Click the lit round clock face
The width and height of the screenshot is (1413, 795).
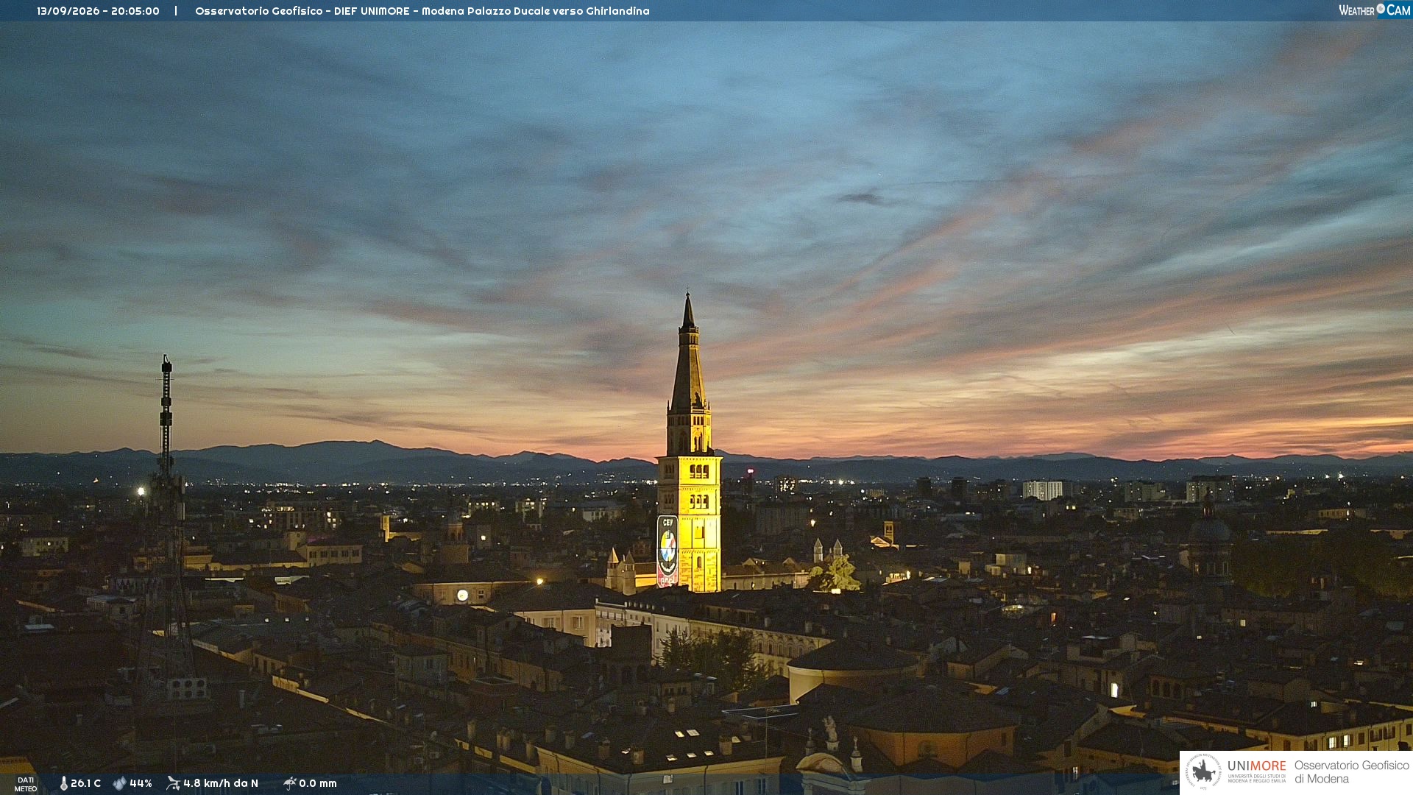[462, 595]
